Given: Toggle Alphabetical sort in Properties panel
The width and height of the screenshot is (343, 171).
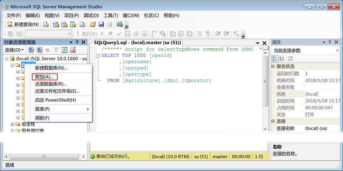Looking at the screenshot, I should point(281,58).
